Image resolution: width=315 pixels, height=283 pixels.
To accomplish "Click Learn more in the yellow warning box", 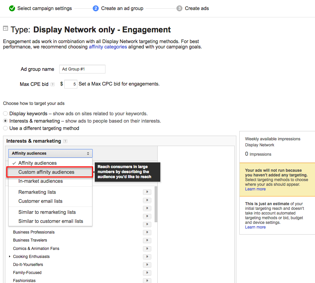I will [x=255, y=189].
